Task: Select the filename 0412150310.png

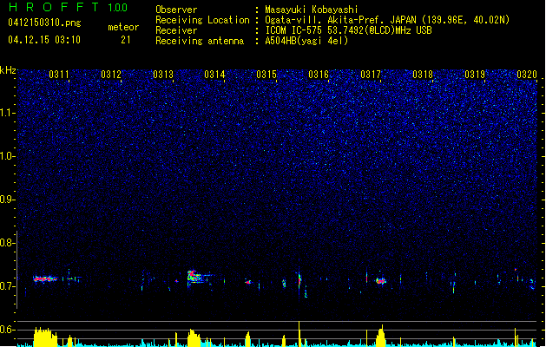Action: pos(44,23)
